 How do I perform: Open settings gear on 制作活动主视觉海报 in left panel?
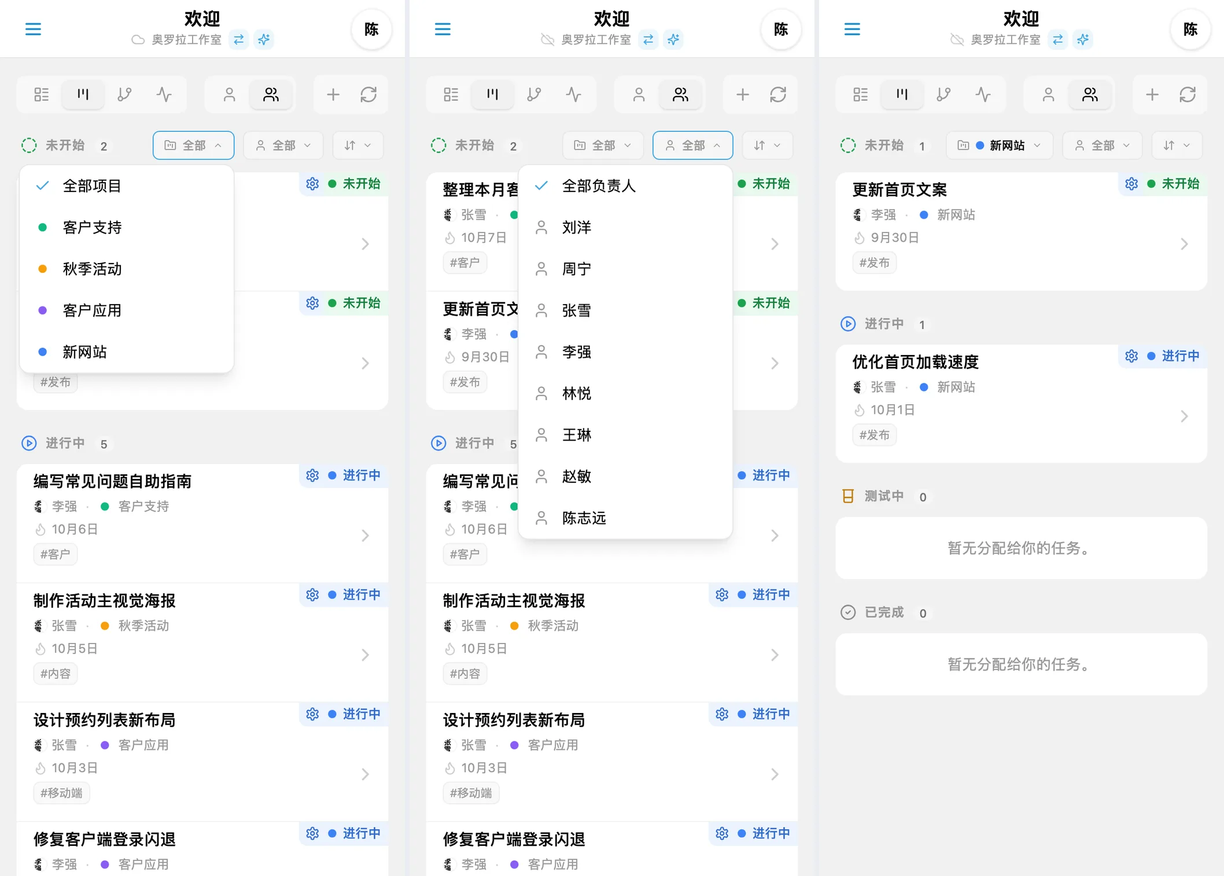(x=312, y=594)
